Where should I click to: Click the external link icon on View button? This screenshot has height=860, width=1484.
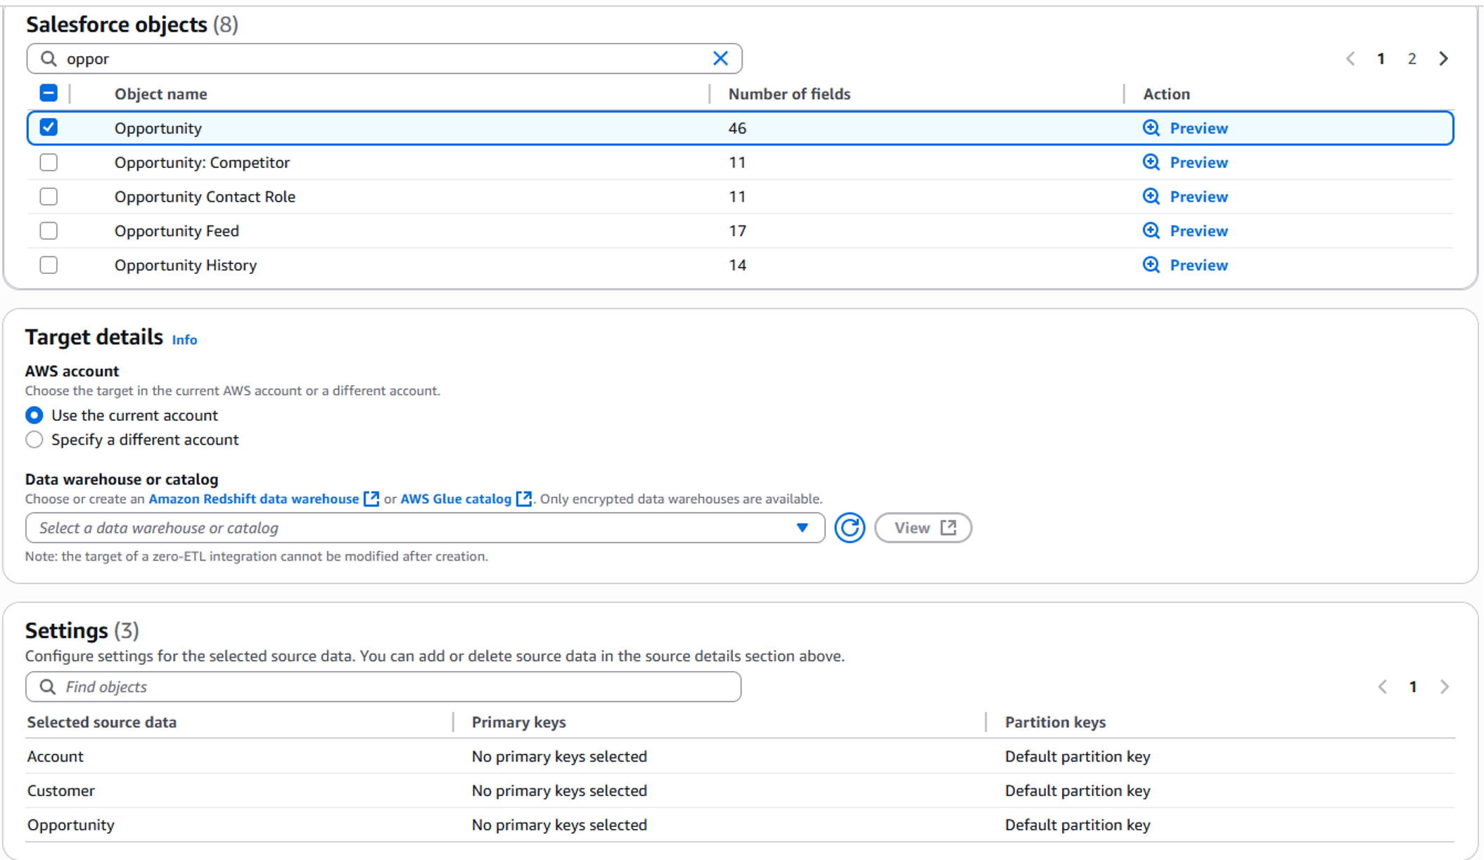tap(947, 527)
